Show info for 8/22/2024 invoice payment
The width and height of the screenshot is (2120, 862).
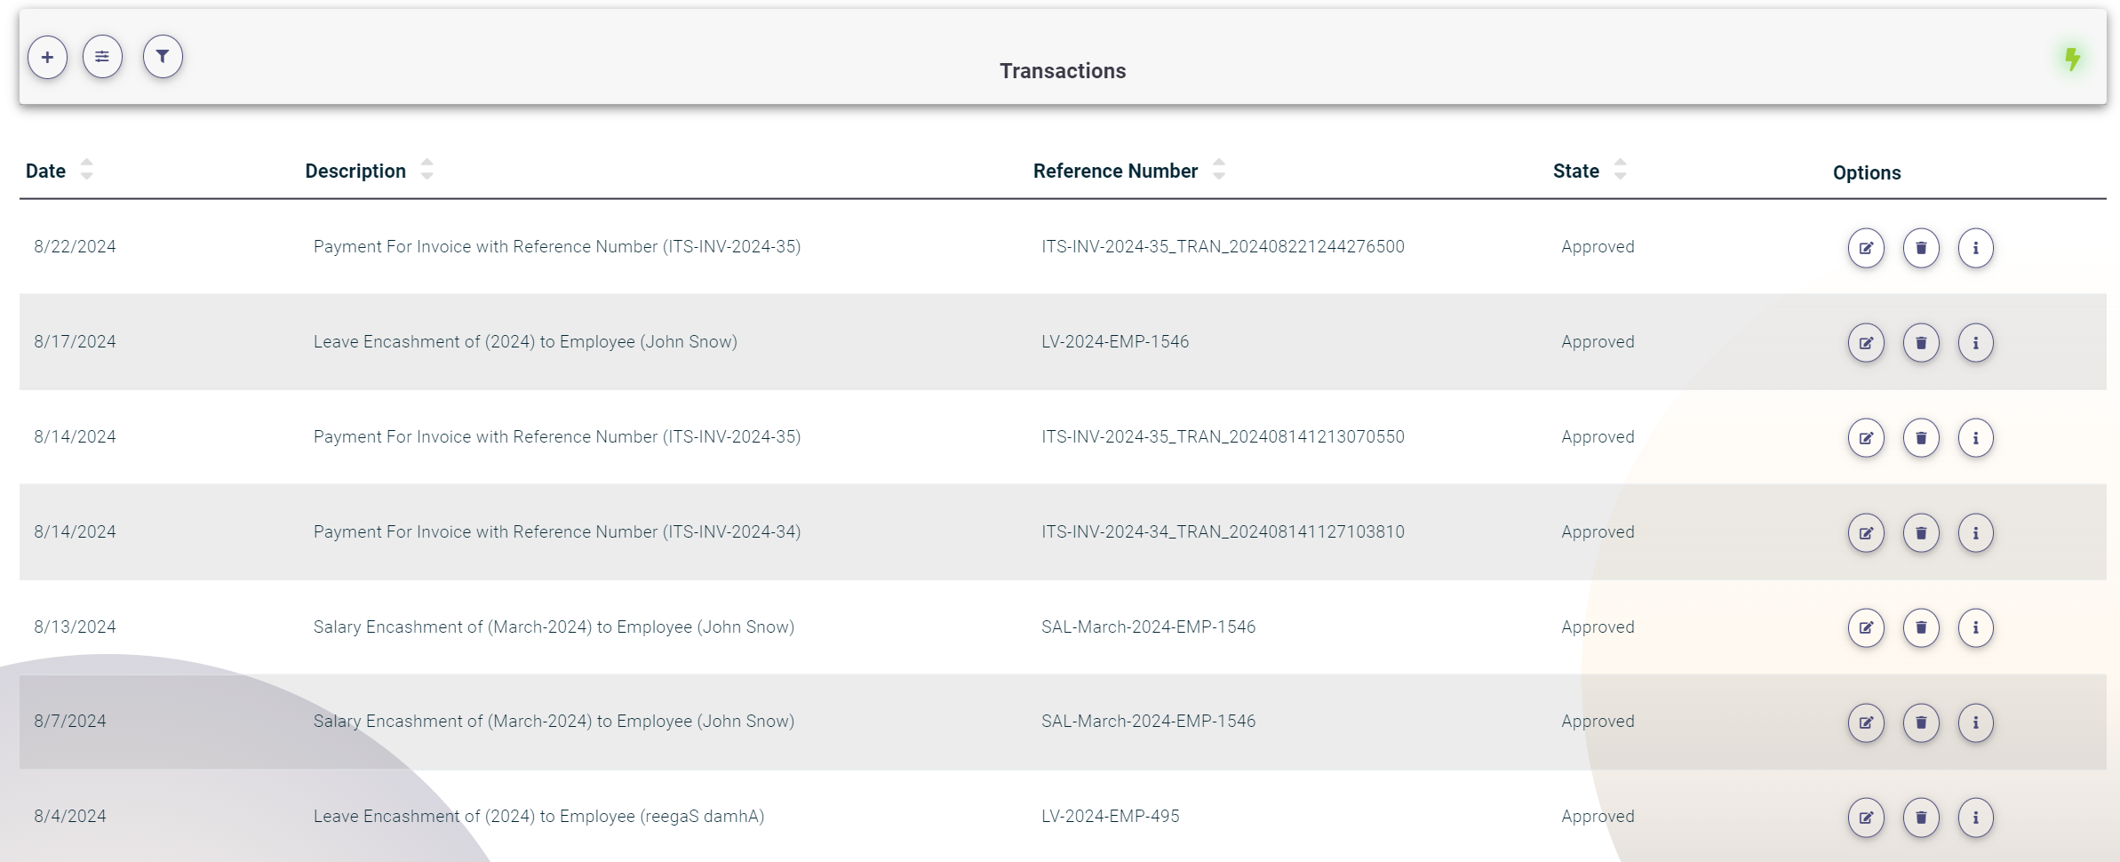1975,248
